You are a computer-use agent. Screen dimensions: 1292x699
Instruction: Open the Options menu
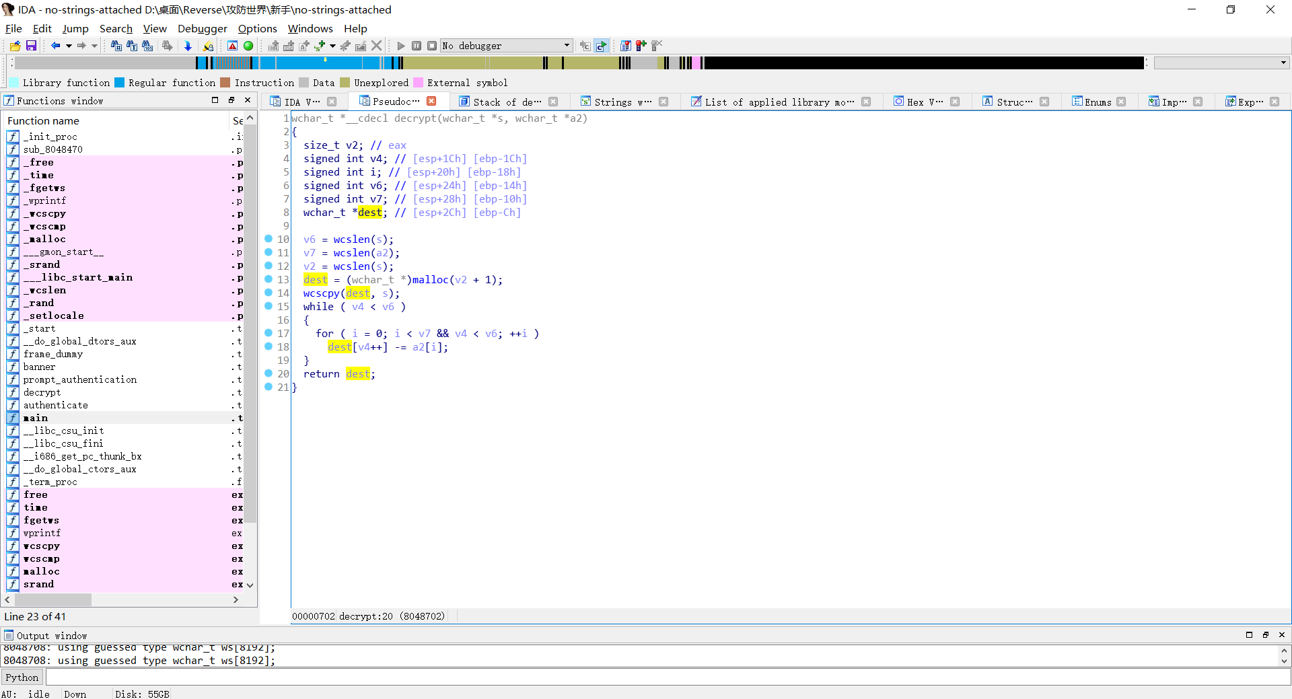tap(257, 28)
